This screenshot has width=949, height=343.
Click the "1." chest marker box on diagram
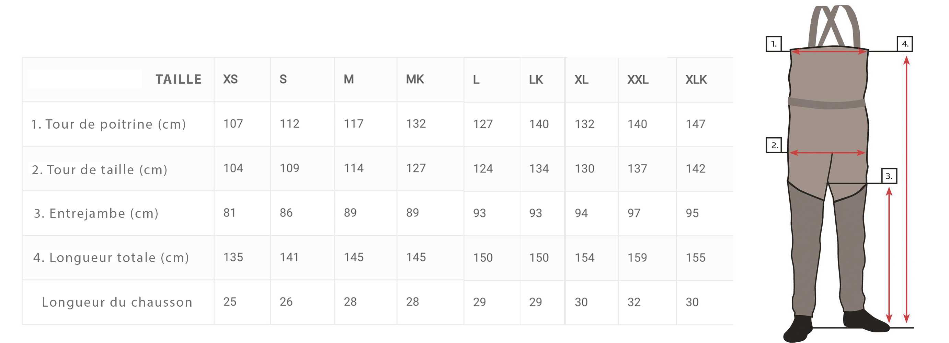[x=774, y=44]
